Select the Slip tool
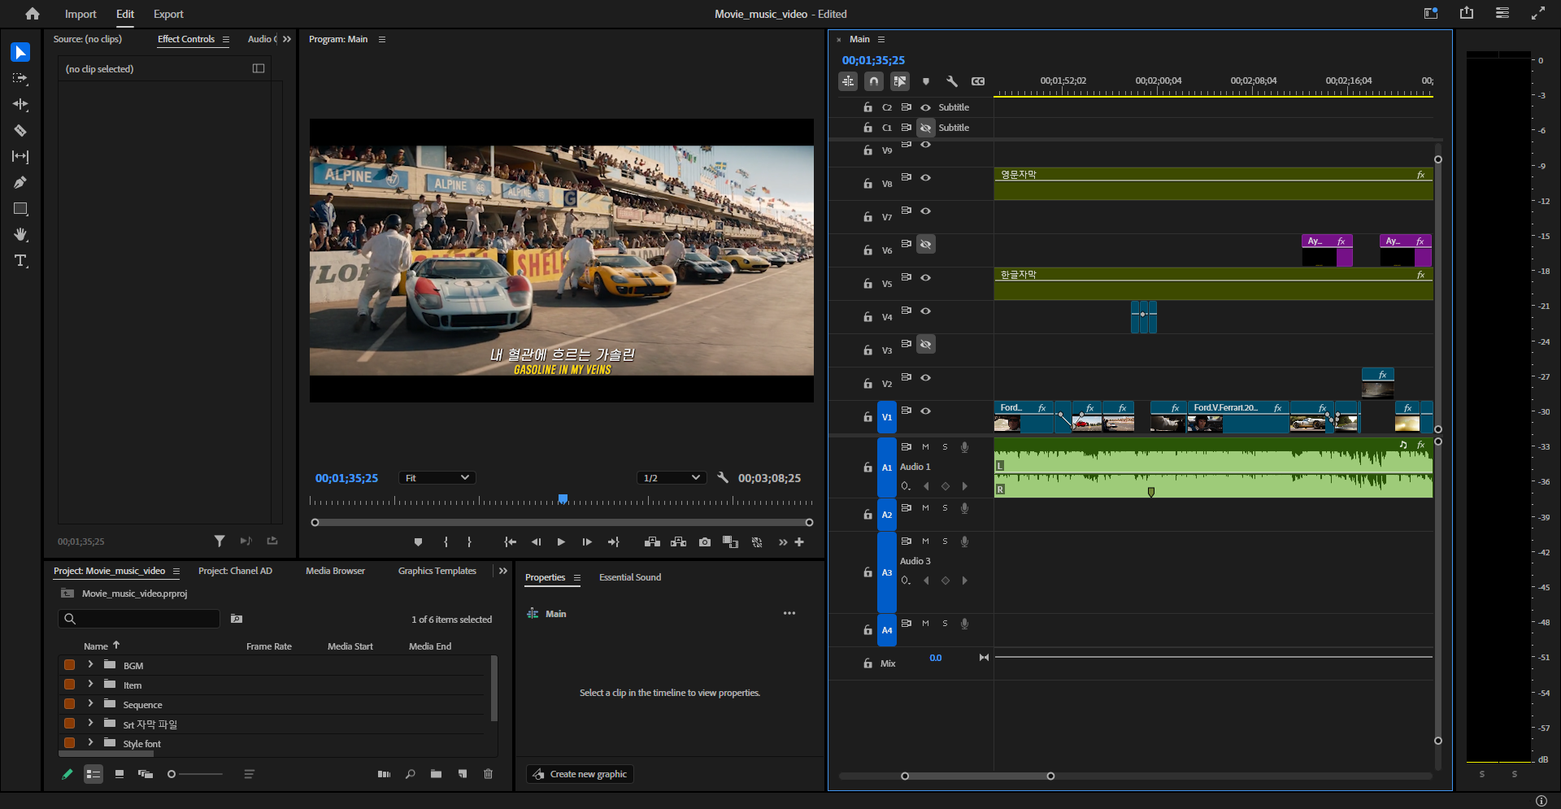1561x809 pixels. (x=20, y=156)
